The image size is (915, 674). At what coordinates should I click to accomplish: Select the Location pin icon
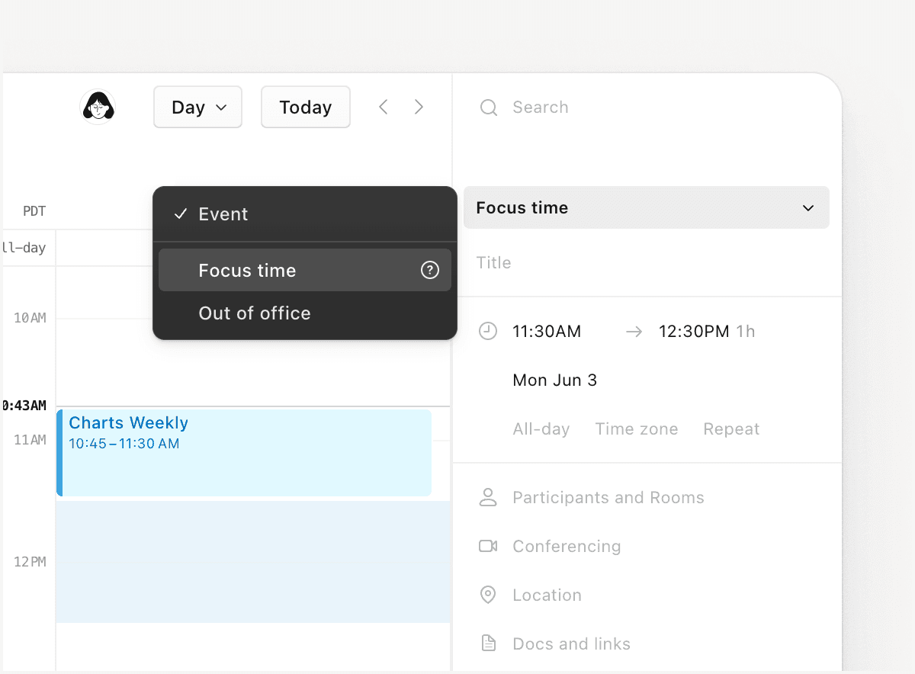point(488,595)
